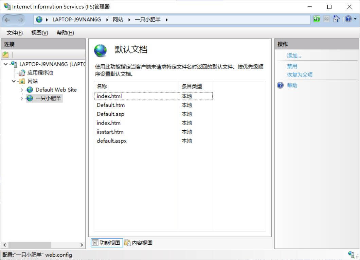Open help via toolbar question mark icon

click(348, 19)
